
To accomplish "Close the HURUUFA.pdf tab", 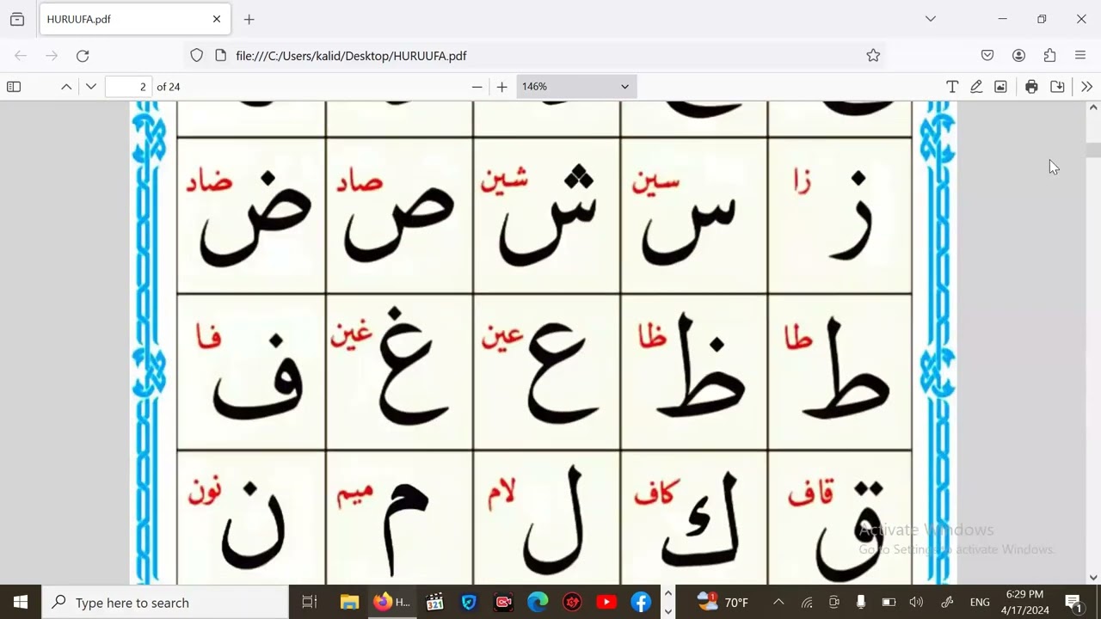I will click(x=217, y=19).
